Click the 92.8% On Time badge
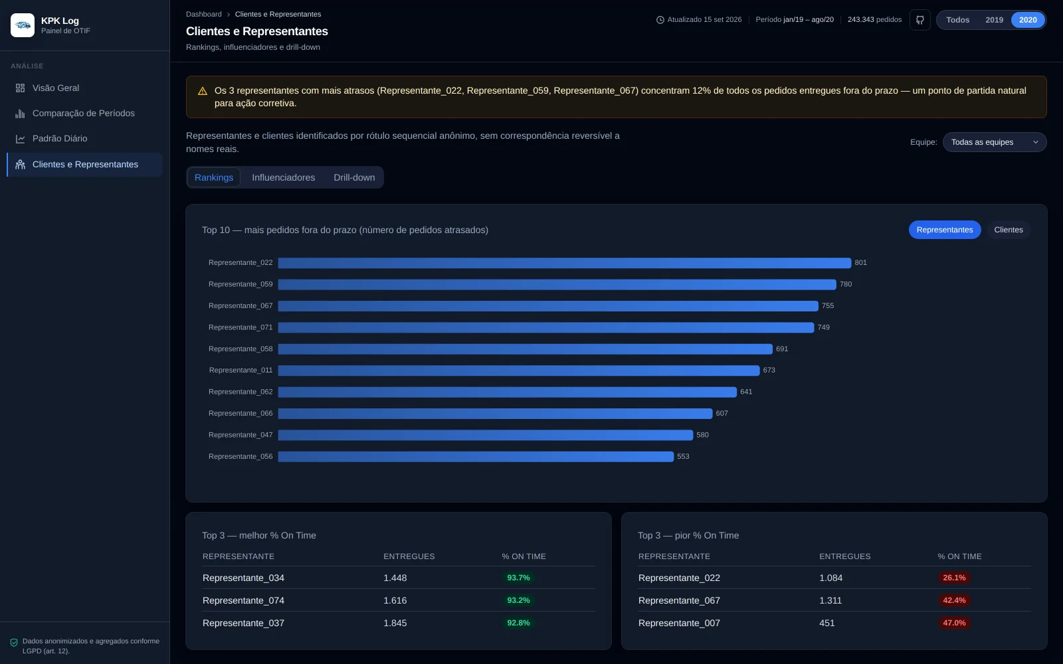1063x664 pixels. tap(518, 623)
